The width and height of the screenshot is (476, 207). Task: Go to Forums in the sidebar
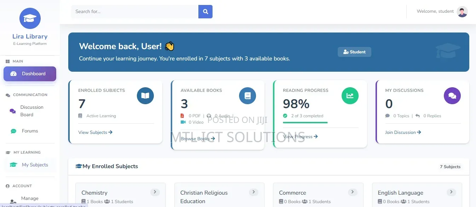(x=30, y=131)
